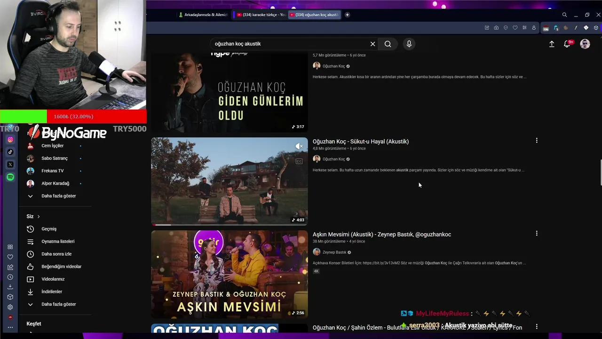Click the shield privacy icon in address bar
602x339 pixels.
(x=506, y=28)
